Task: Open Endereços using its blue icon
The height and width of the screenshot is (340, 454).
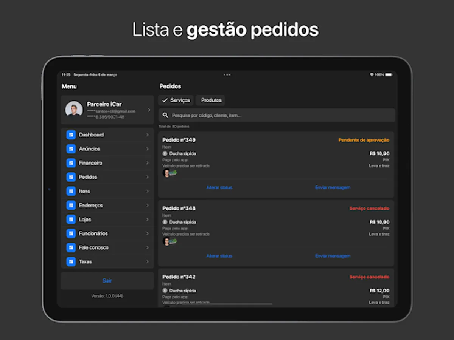Action: coord(71,205)
